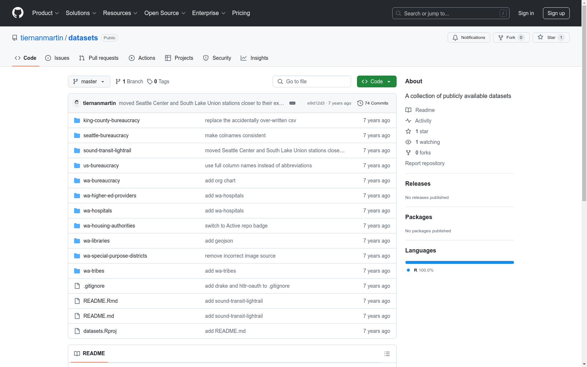Screen dimensions: 587x367
Task: Open the datasets.Rproj file
Action: pyautogui.click(x=100, y=331)
